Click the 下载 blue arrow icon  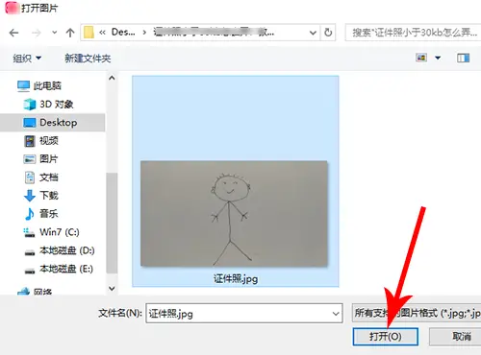[x=30, y=196]
